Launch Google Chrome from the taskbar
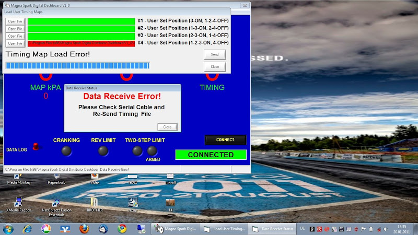Image resolution: width=418 pixels, height=235 pixels. pyautogui.click(x=122, y=229)
